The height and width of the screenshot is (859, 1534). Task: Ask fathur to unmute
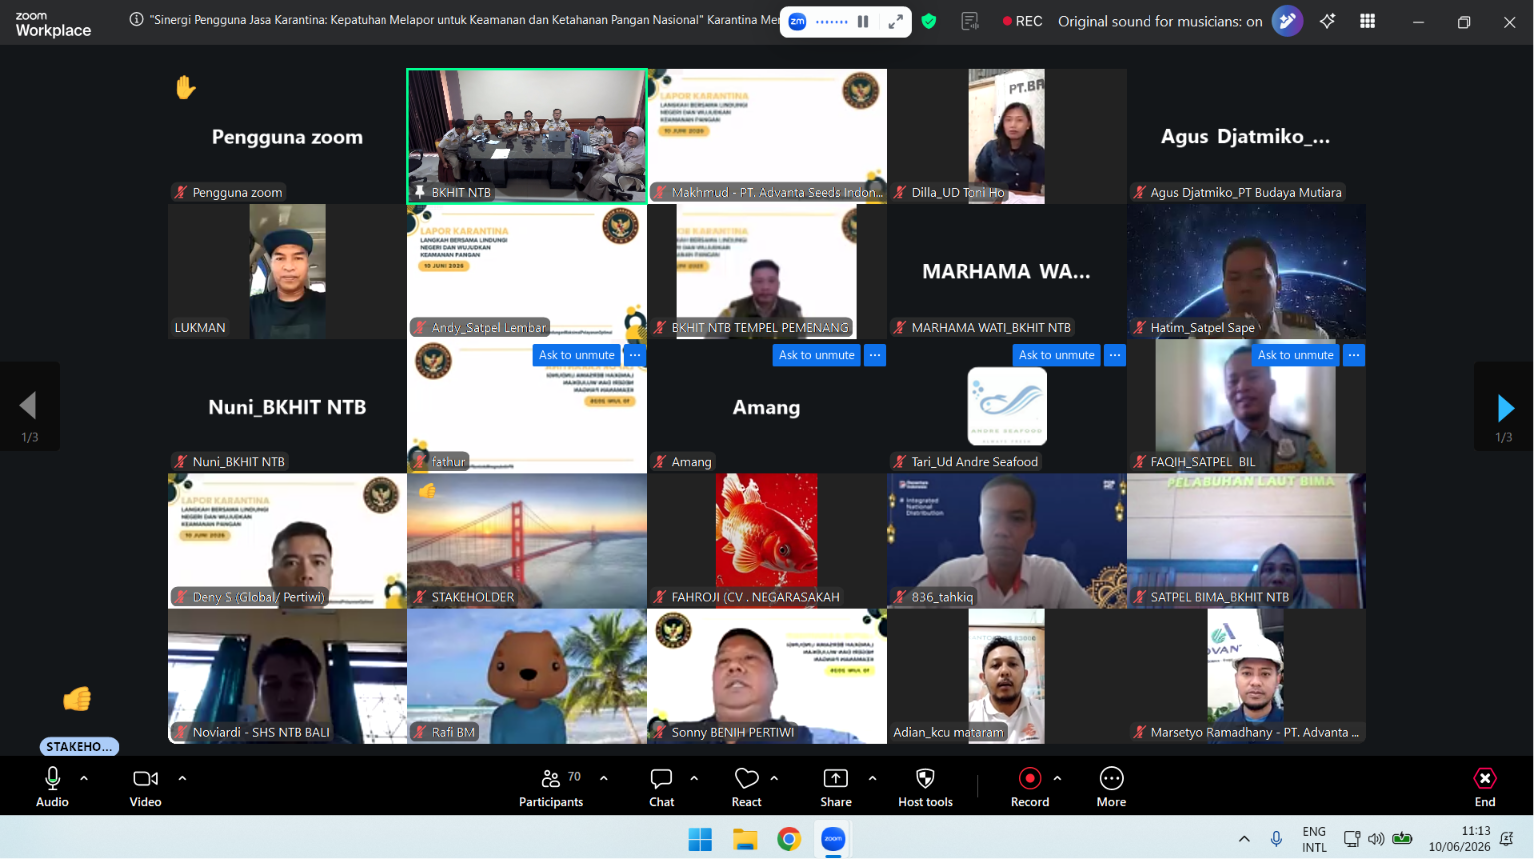point(577,355)
